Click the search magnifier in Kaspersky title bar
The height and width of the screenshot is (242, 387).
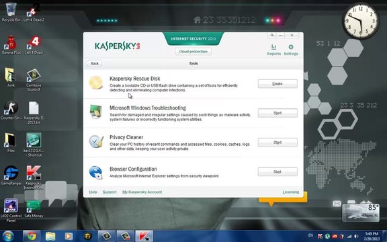click(271, 35)
